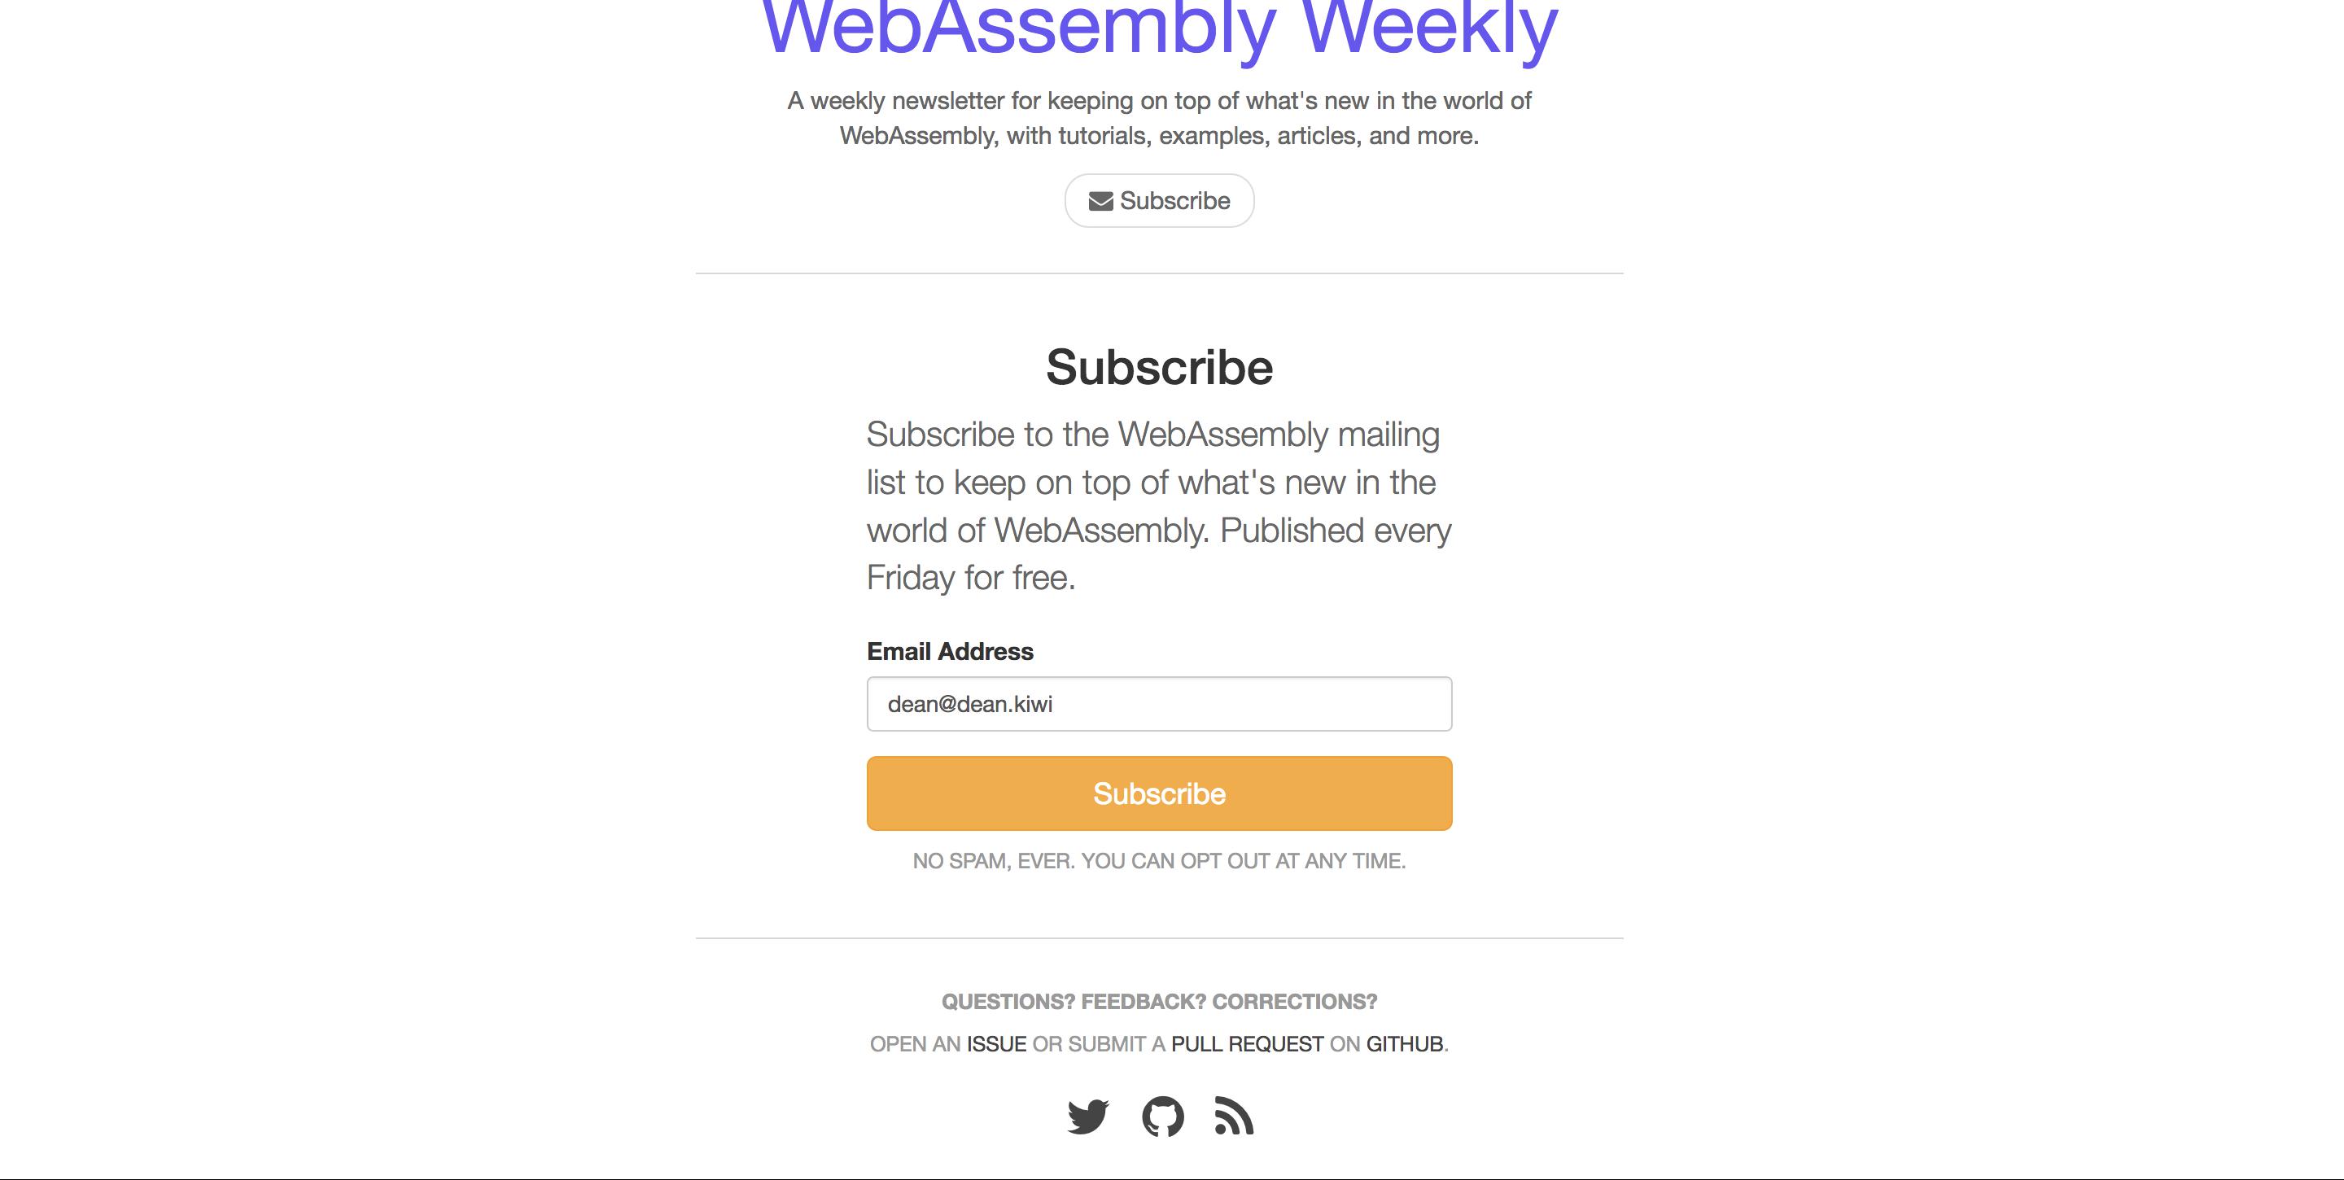Open the ISSUE link in footer

pyautogui.click(x=996, y=1043)
